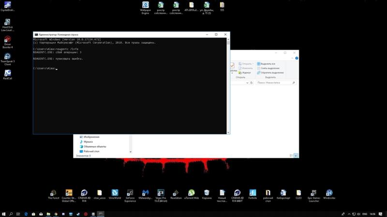The width and height of the screenshot is (387, 217).
Task: Collapse the Explorer ribbon chevron
Action: (292, 58)
